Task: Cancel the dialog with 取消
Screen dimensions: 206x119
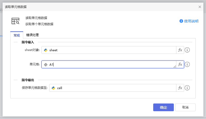Action: click(x=185, y=107)
